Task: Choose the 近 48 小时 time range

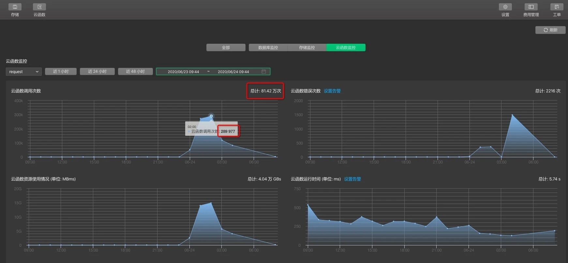Action: point(135,71)
